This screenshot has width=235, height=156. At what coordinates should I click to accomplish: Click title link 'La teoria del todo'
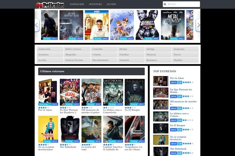point(89,148)
